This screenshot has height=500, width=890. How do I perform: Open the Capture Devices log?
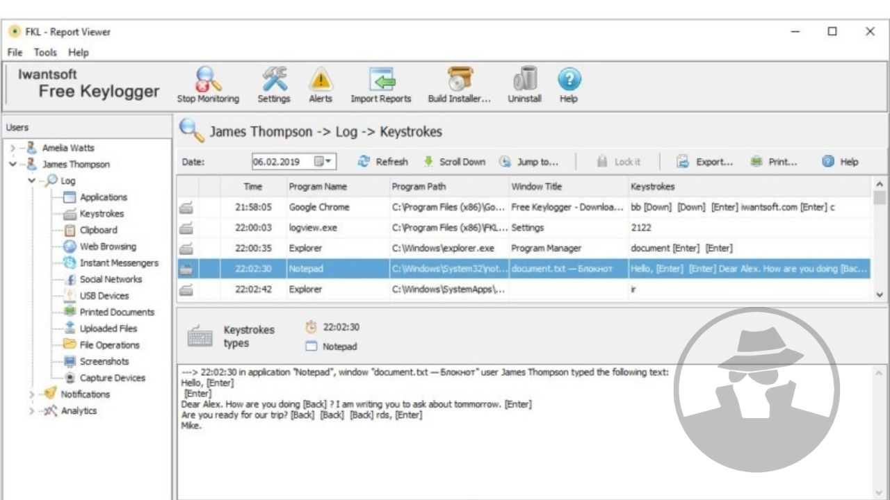tap(113, 378)
